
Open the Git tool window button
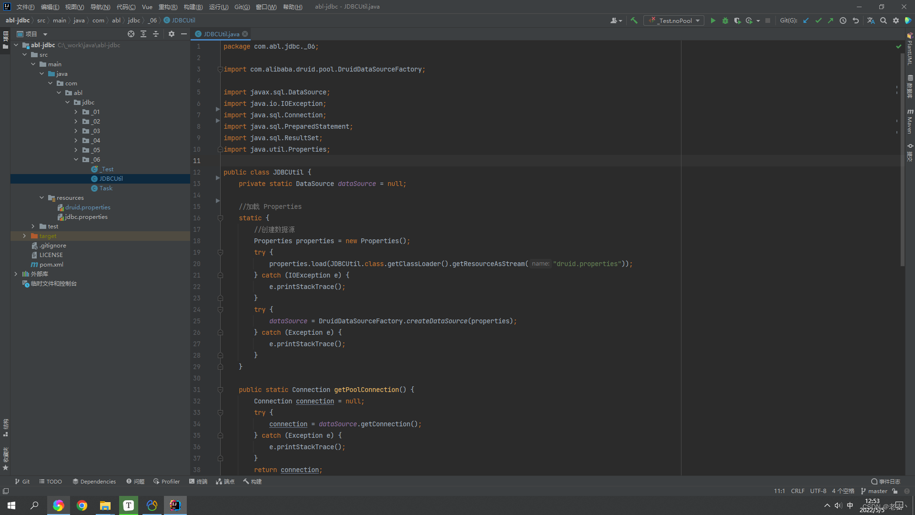pos(22,481)
